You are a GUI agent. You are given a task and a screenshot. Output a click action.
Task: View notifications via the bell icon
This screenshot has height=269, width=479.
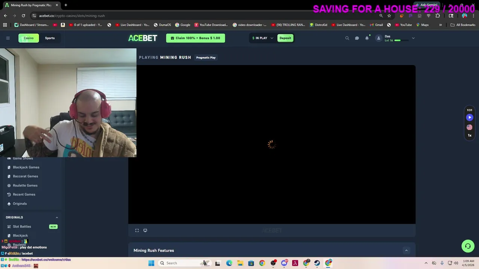point(367,38)
